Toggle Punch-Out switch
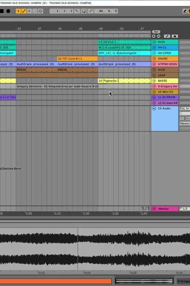The height and width of the screenshot is (286, 190). [x=91, y=11]
